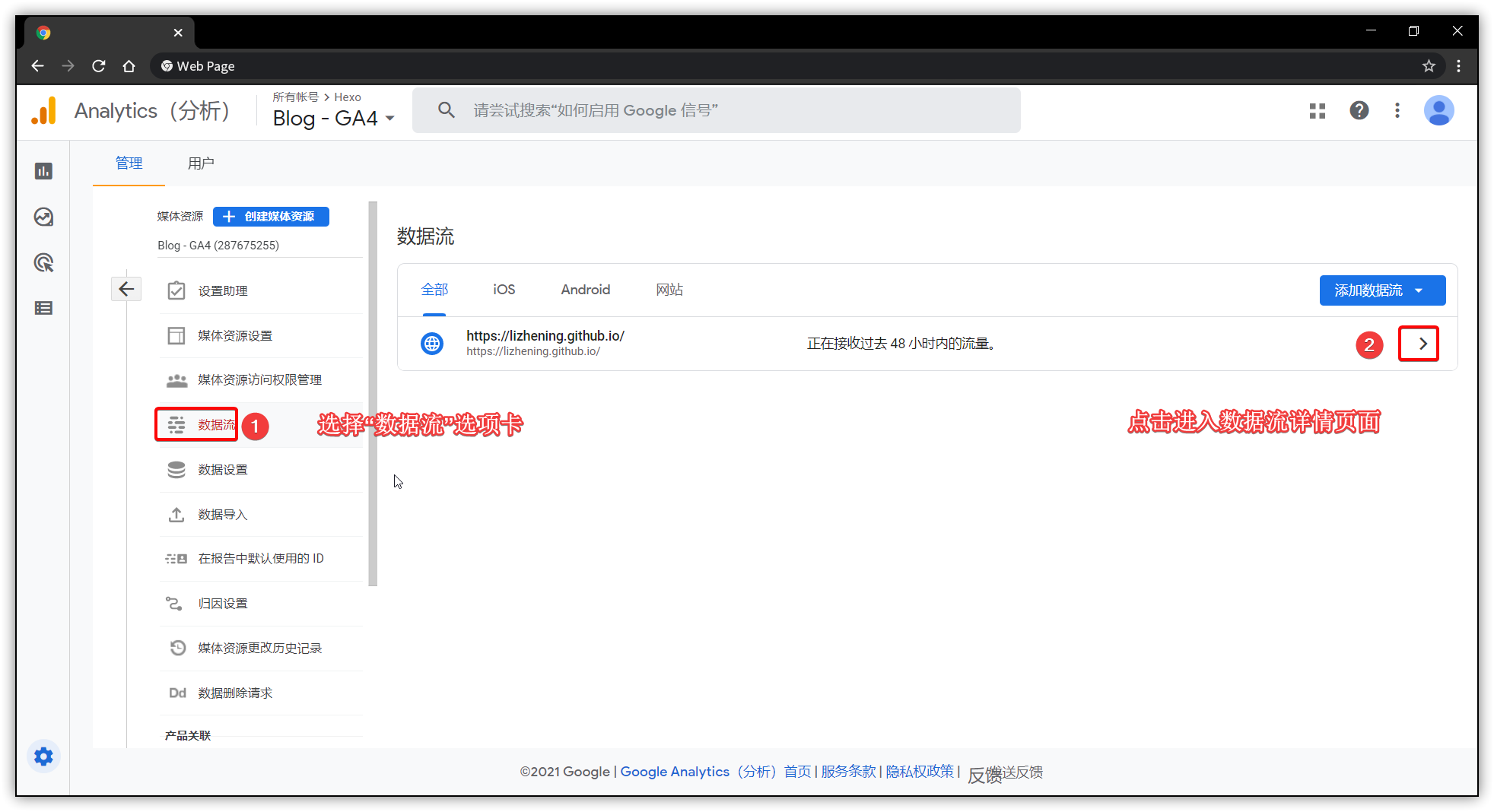This screenshot has height=812, width=1494.
Task: Click the data import upload icon
Action: [x=176, y=515]
